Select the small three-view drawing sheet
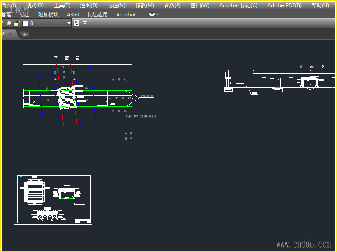This screenshot has width=337, height=252. coord(53,199)
